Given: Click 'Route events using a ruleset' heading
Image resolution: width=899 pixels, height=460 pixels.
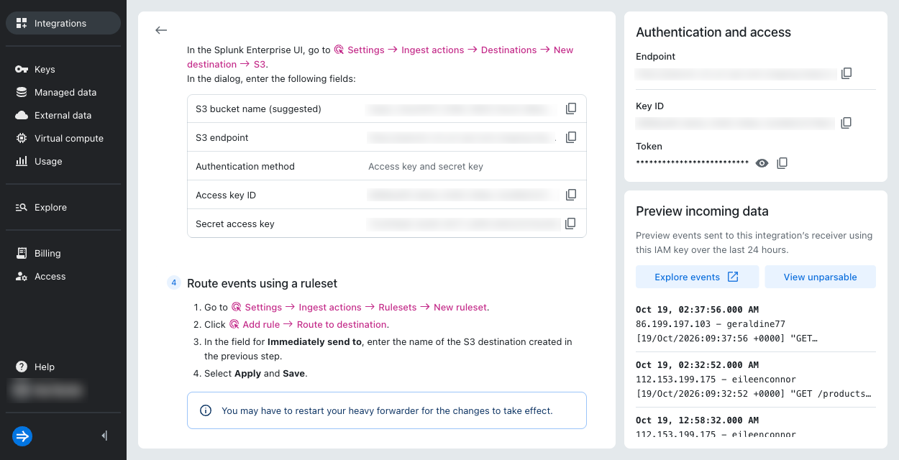Looking at the screenshot, I should click(x=262, y=283).
